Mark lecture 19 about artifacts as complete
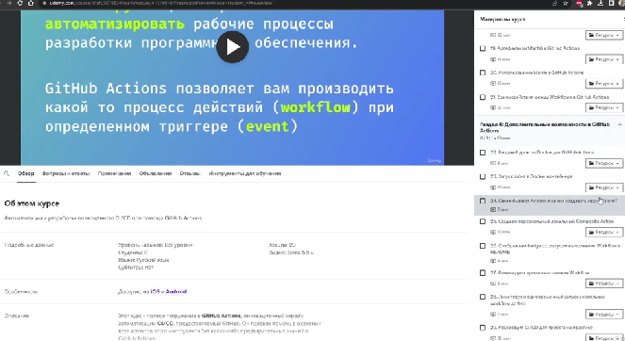625x341 pixels. [483, 48]
